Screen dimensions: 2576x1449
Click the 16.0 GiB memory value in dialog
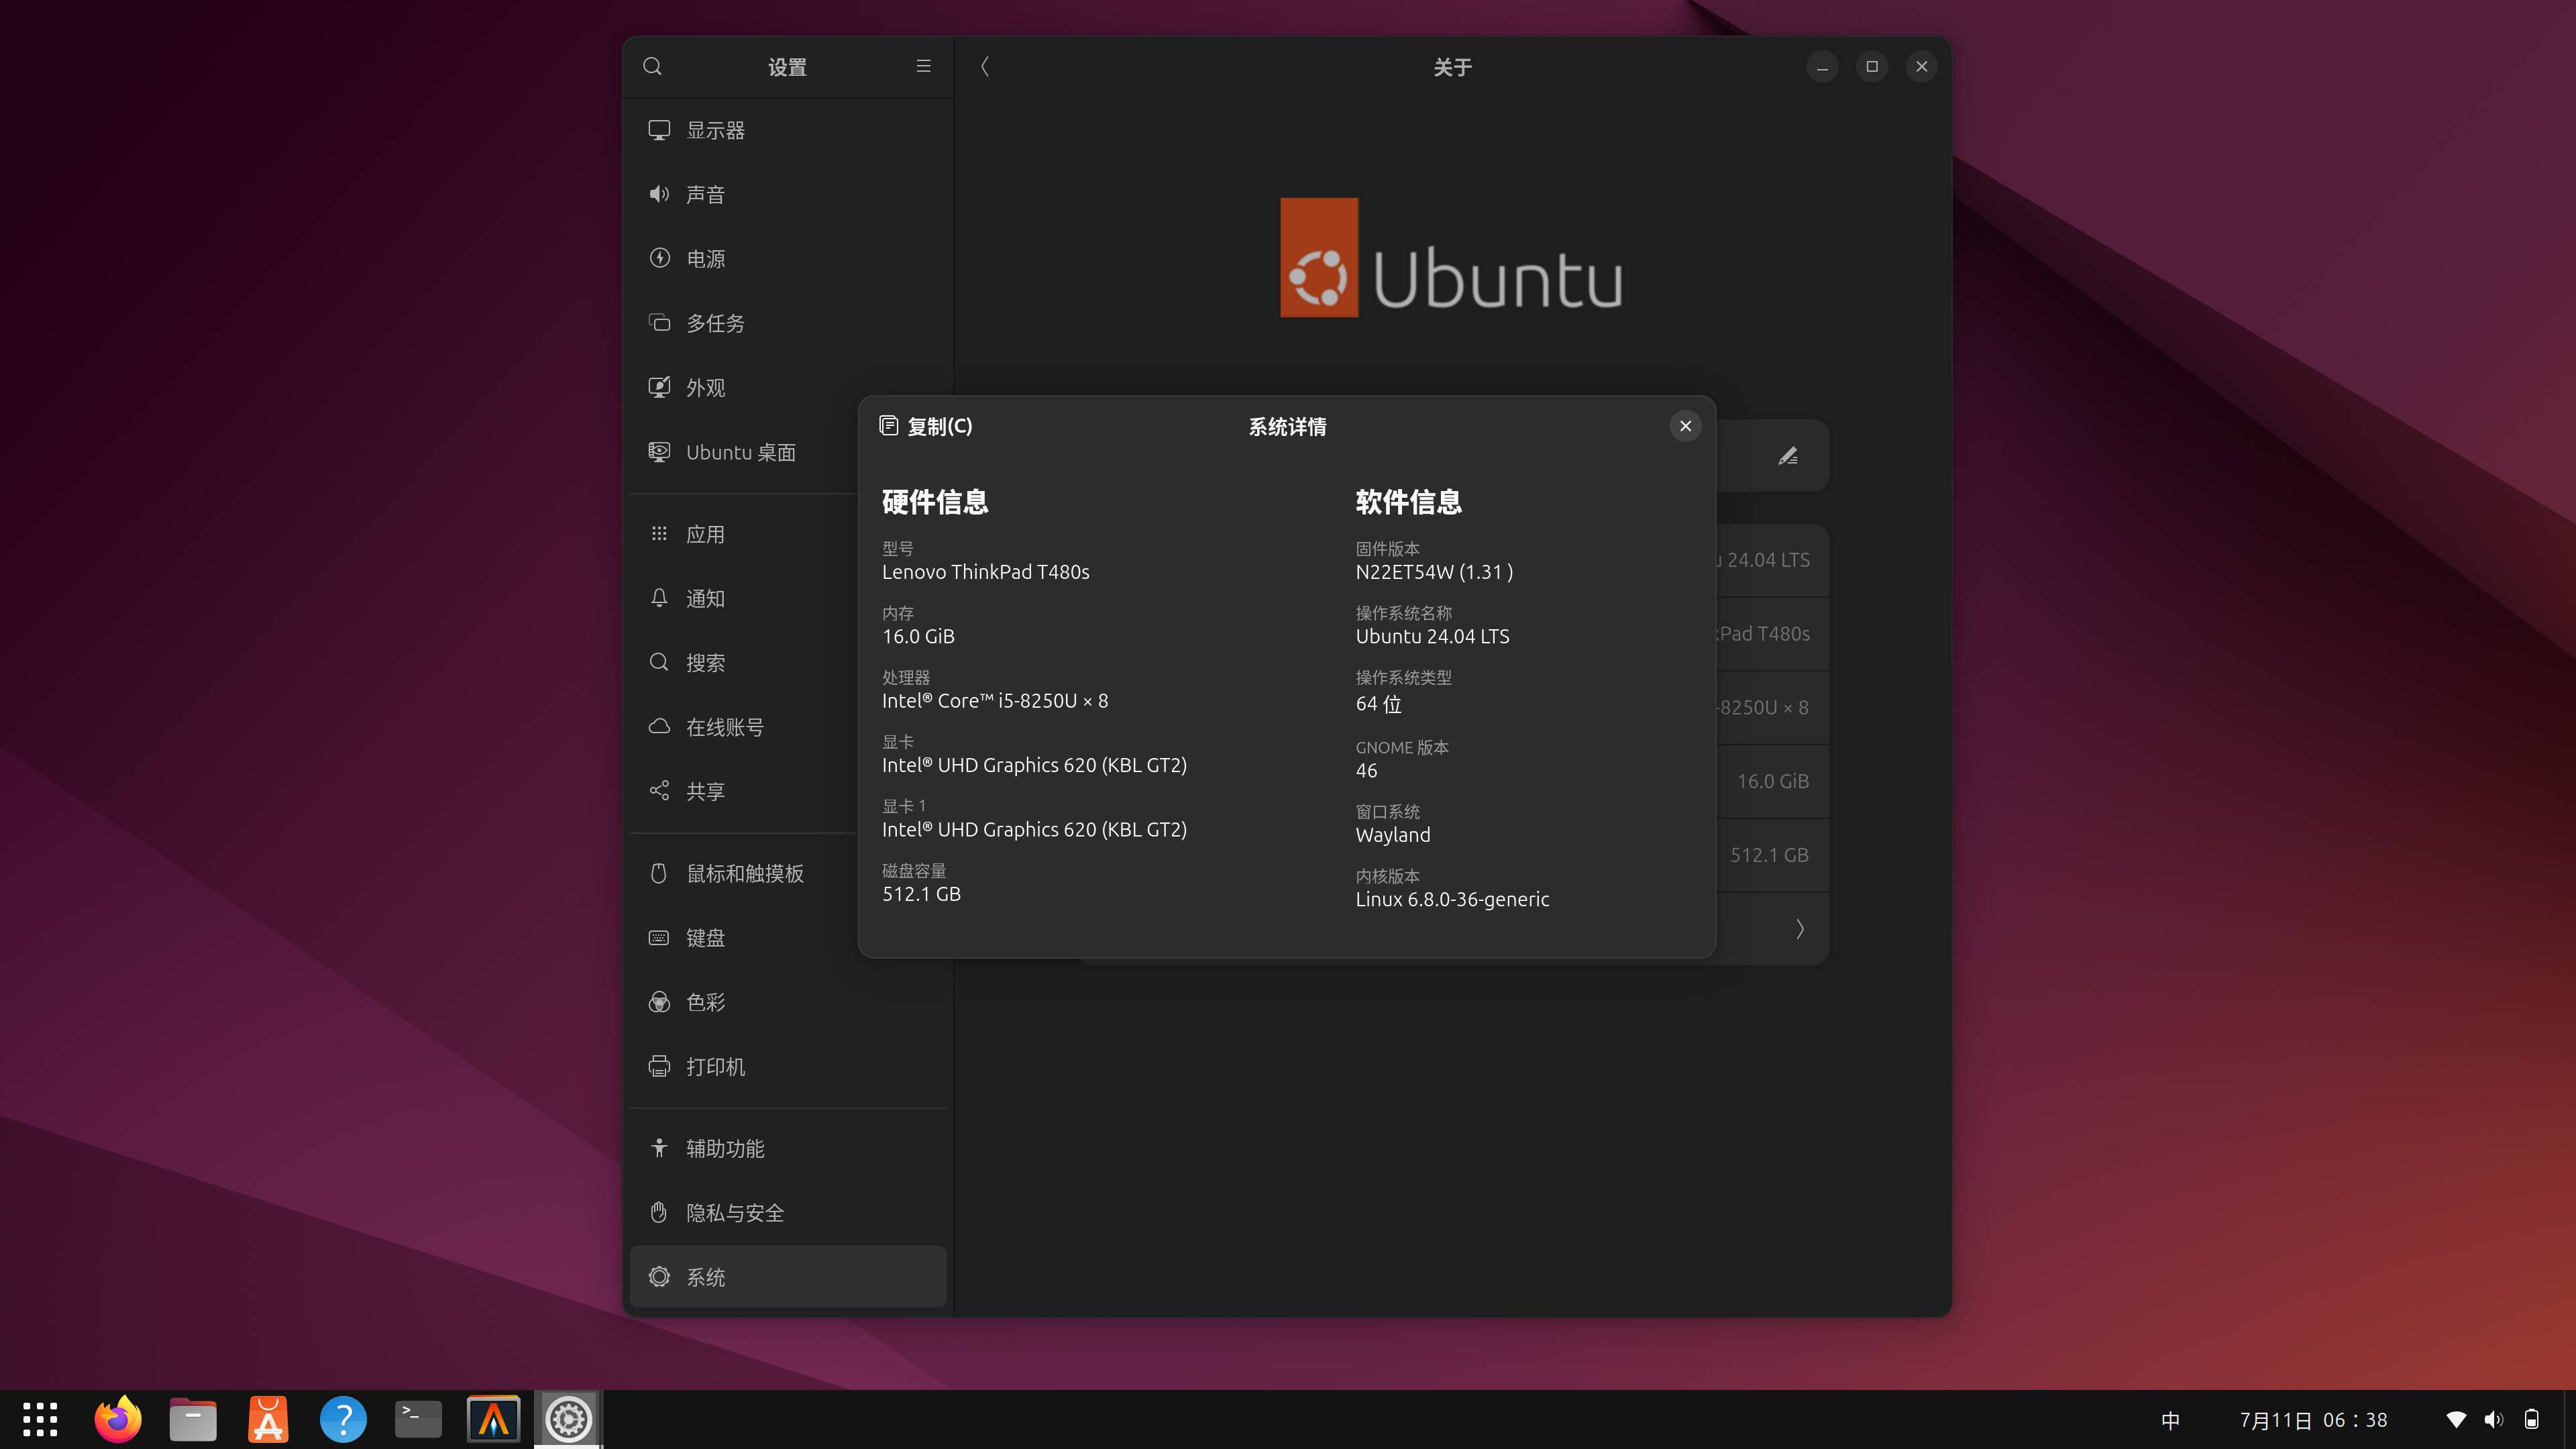pyautogui.click(x=918, y=637)
